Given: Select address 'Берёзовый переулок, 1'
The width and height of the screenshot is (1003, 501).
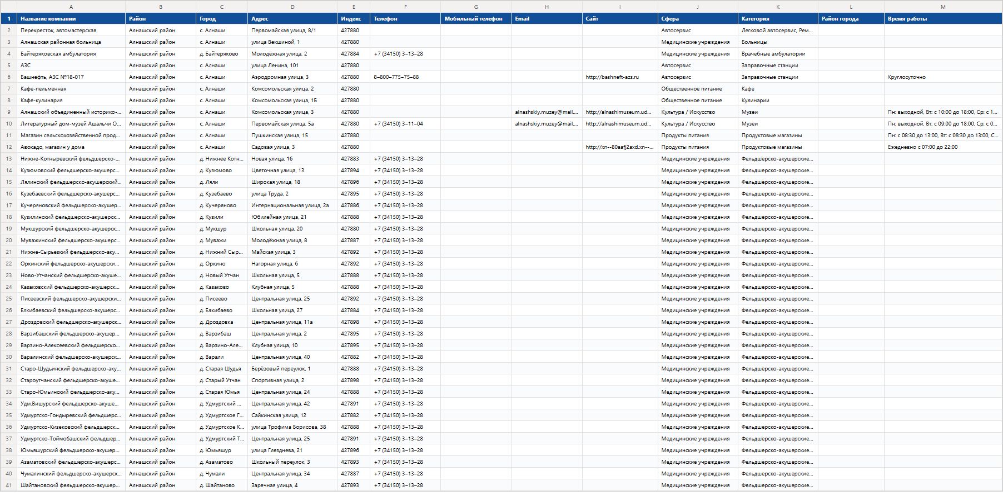Looking at the screenshot, I should pyautogui.click(x=292, y=369).
